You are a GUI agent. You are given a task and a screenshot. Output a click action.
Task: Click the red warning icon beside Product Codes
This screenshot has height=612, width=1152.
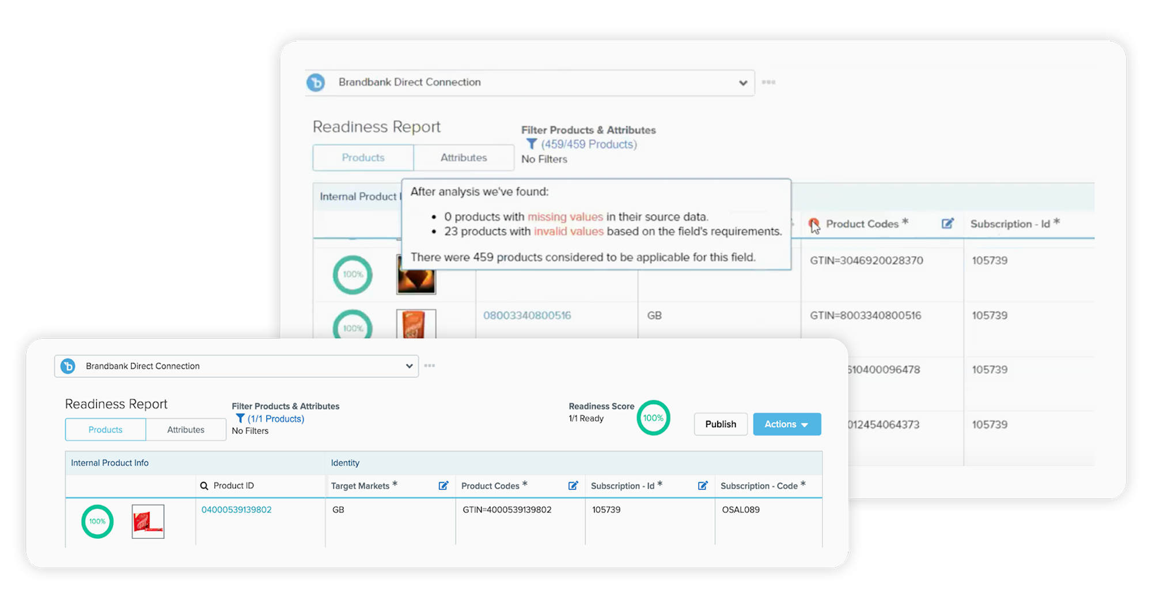[x=813, y=223]
